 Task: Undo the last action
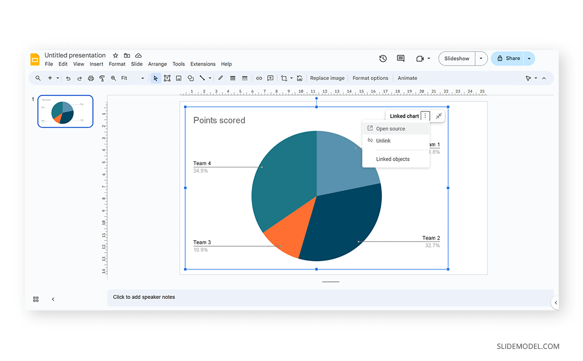[x=69, y=78]
